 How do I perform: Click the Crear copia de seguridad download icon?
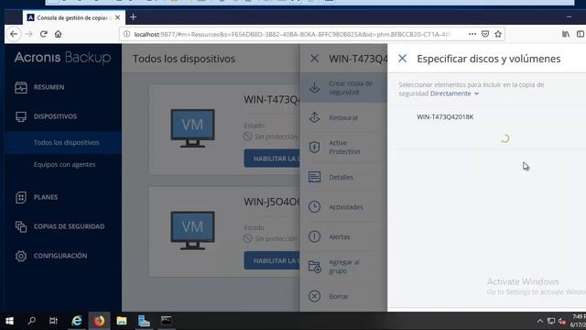[314, 88]
